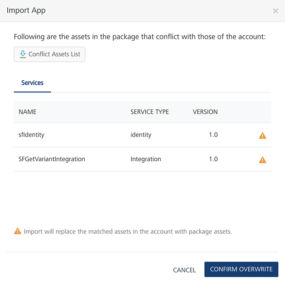
Task: Click the import replacement warning text
Action: click(128, 231)
